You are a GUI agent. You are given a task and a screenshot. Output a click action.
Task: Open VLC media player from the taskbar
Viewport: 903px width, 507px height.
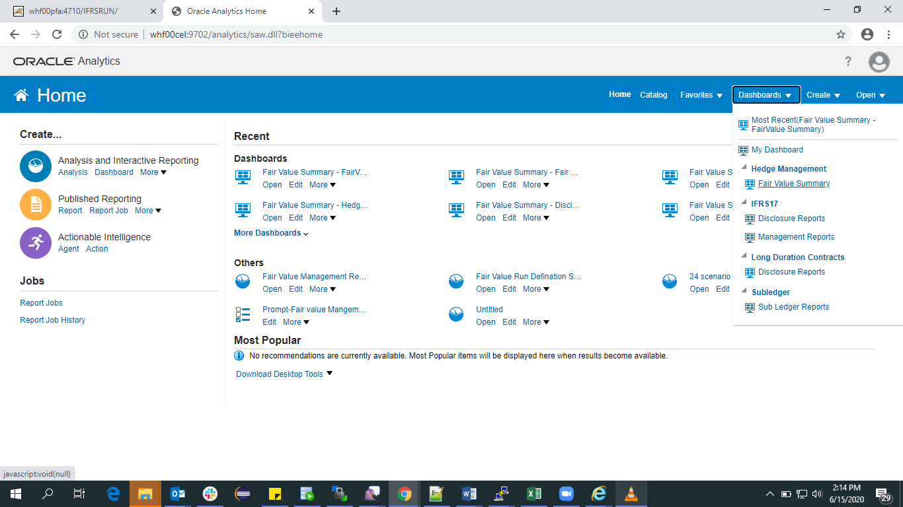(631, 493)
